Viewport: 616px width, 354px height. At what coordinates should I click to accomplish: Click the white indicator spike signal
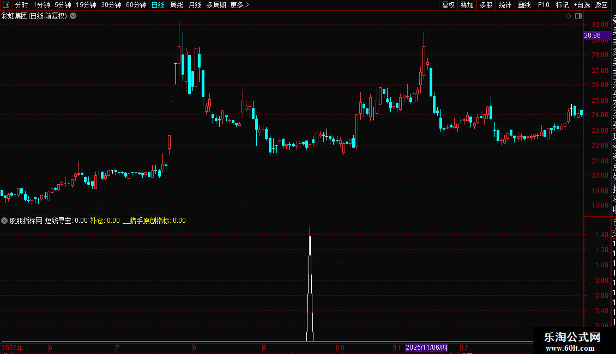[x=310, y=284]
